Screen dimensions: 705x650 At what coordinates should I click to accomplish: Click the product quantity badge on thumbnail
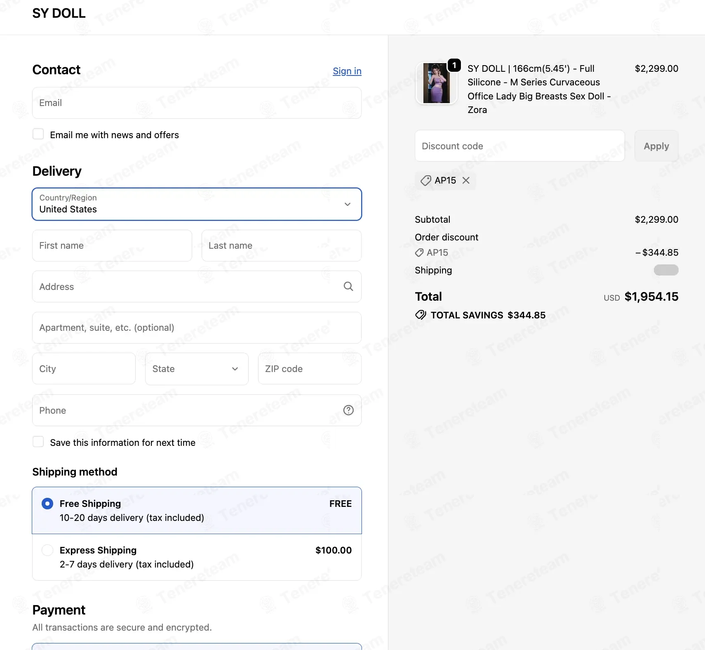point(454,65)
